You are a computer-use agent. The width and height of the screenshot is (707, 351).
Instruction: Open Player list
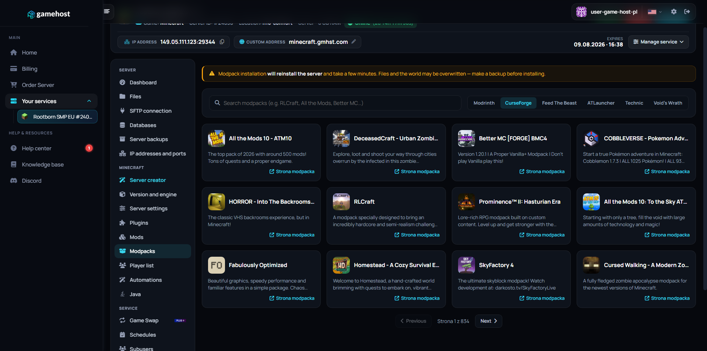[153, 266]
